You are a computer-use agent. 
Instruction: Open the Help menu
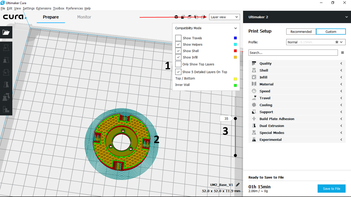[x=87, y=8]
